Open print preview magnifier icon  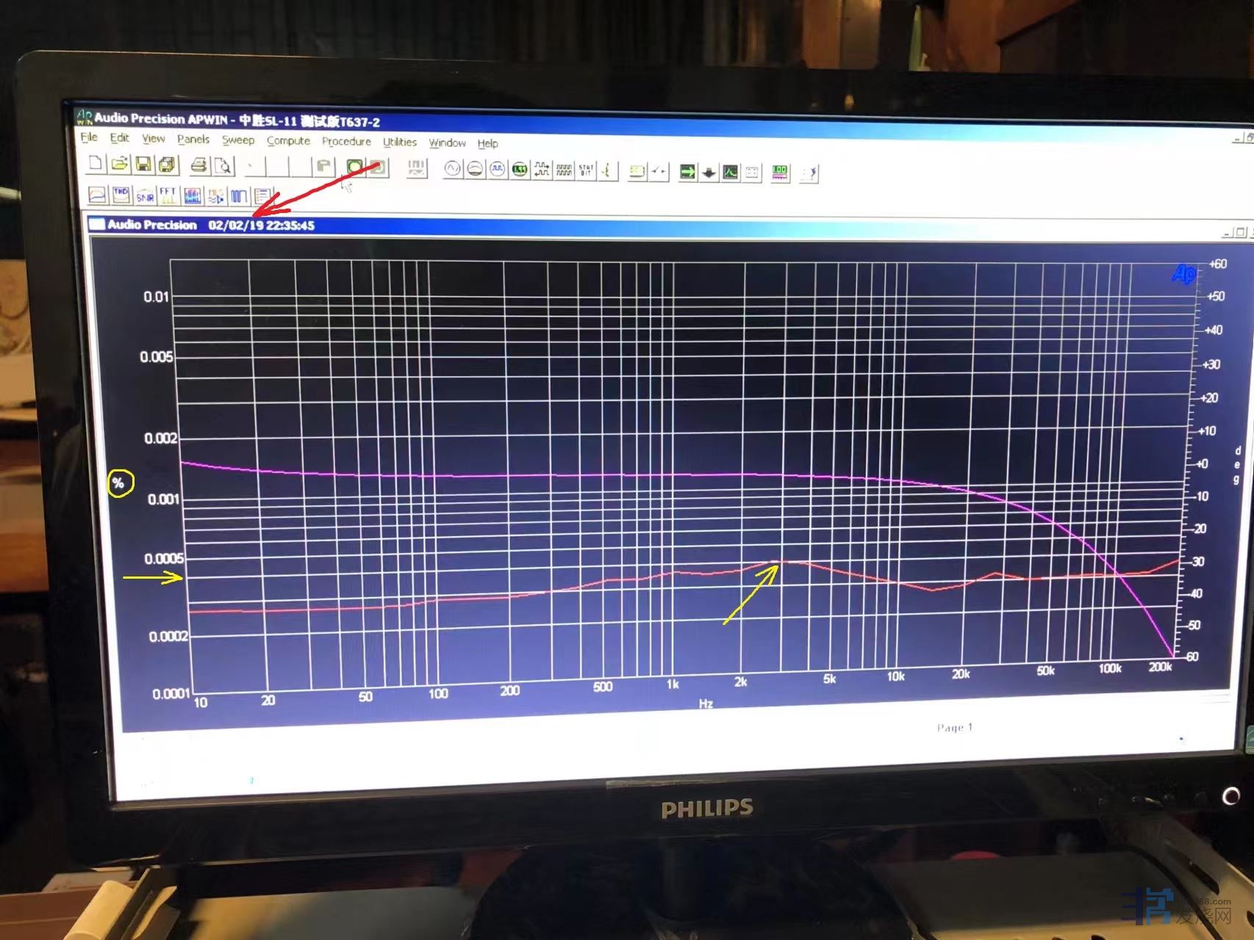223,166
